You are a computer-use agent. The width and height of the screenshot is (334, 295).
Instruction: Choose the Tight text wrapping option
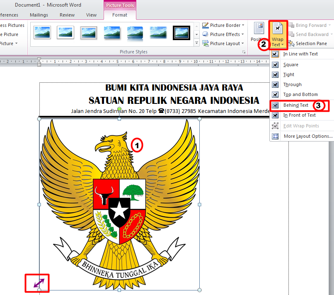pyautogui.click(x=288, y=74)
